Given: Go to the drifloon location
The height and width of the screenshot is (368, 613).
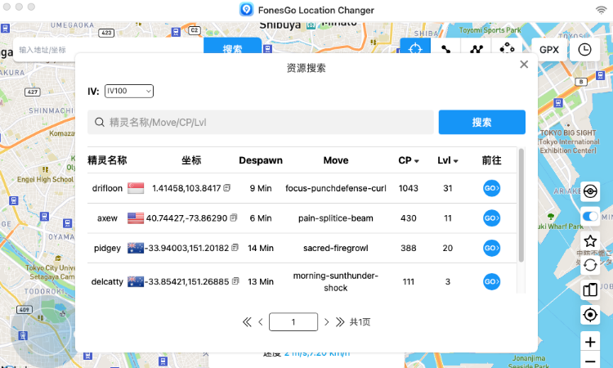Looking at the screenshot, I should (x=491, y=188).
